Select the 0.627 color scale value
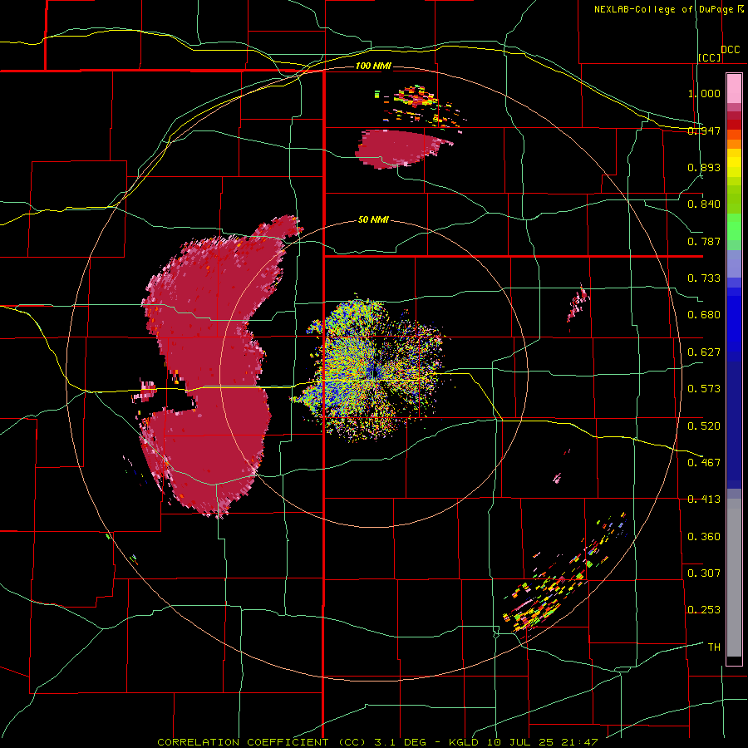 (704, 352)
